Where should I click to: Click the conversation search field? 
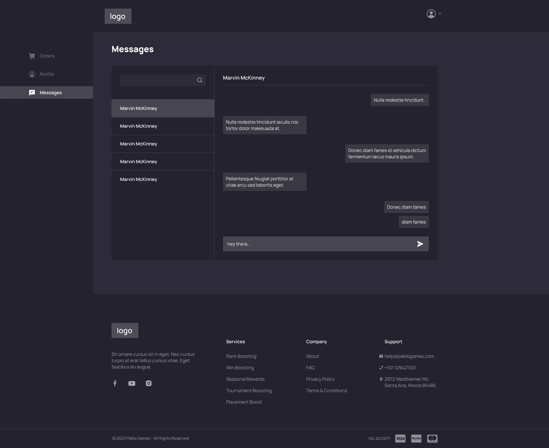coord(157,80)
